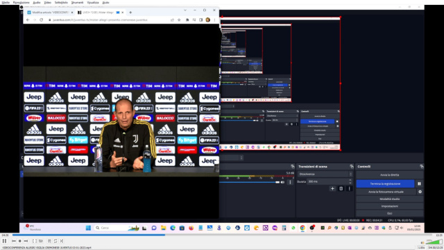Open the Riproduzione menu

pos(21,2)
